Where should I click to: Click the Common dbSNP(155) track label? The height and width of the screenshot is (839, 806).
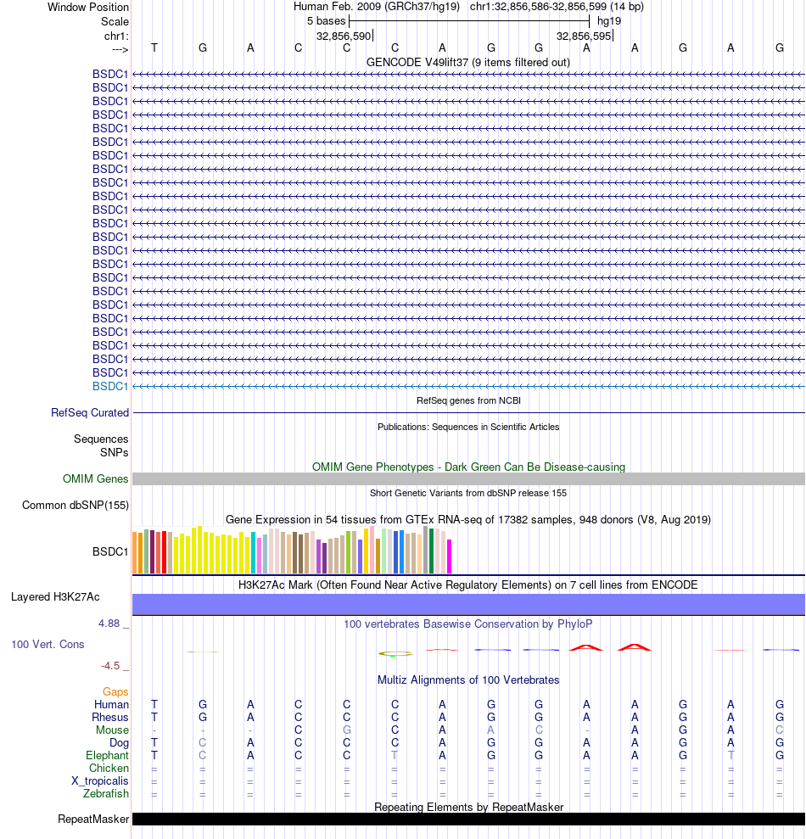click(x=76, y=506)
